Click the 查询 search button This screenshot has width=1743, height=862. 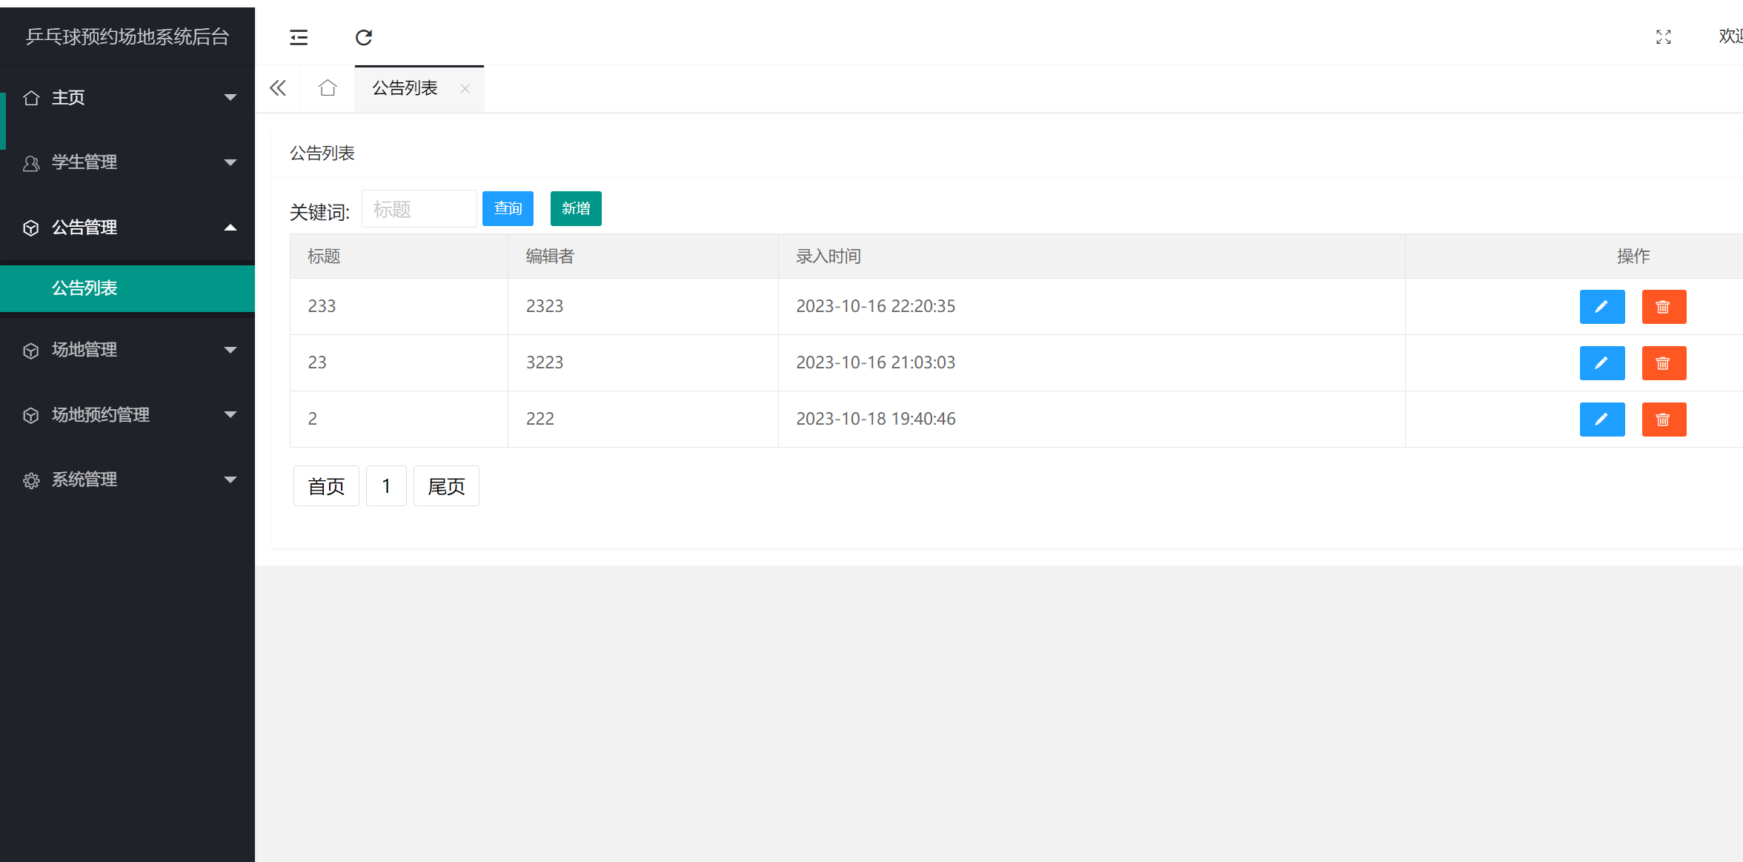pyautogui.click(x=508, y=209)
